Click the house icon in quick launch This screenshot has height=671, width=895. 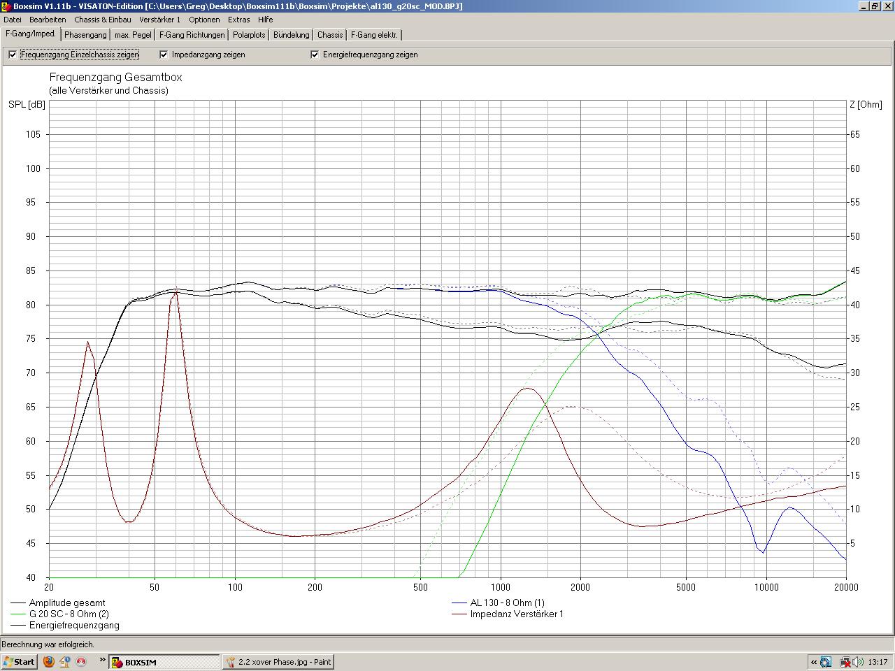click(x=65, y=661)
